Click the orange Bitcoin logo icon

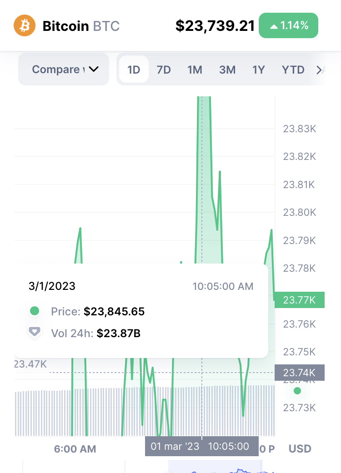25,25
